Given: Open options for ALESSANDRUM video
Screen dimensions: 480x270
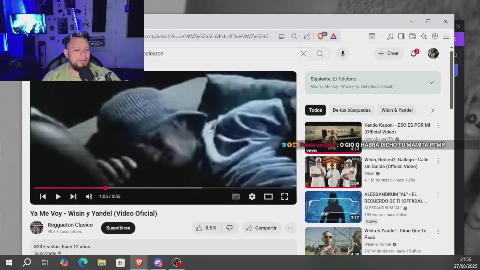Looking at the screenshot, I should (x=438, y=195).
